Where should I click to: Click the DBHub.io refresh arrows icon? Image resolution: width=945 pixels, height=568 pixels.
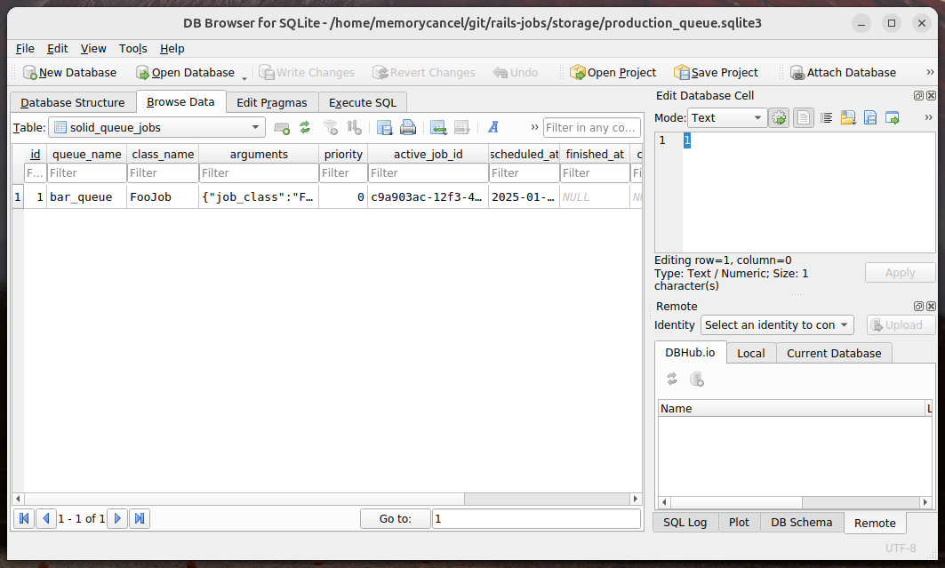672,379
